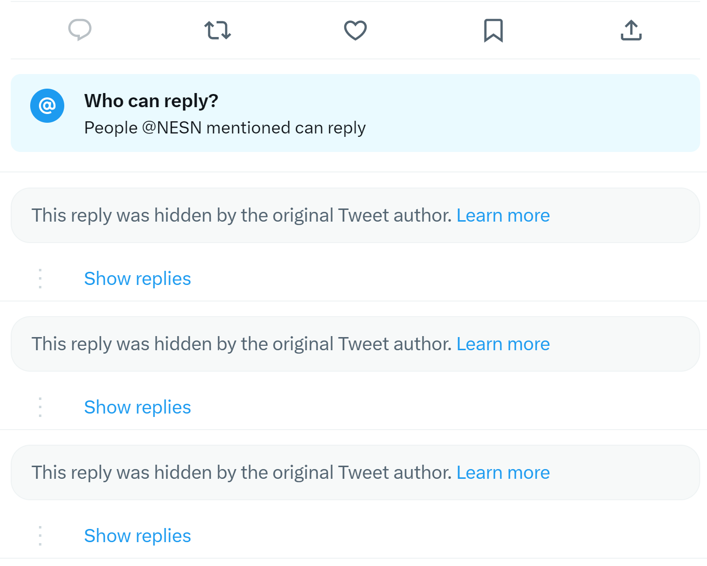The height and width of the screenshot is (566, 707).
Task: Open Learn more in the third hidden reply
Action: [503, 472]
